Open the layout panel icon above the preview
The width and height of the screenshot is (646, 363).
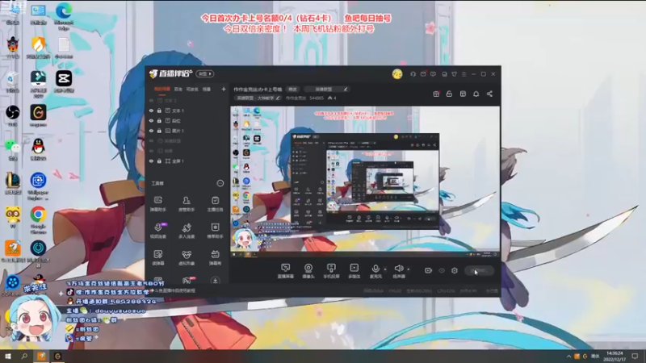pos(463,94)
